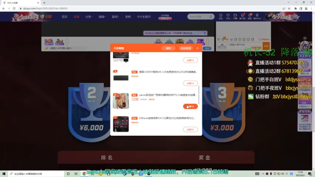Show hidden system tray icons chevron

(263, 173)
